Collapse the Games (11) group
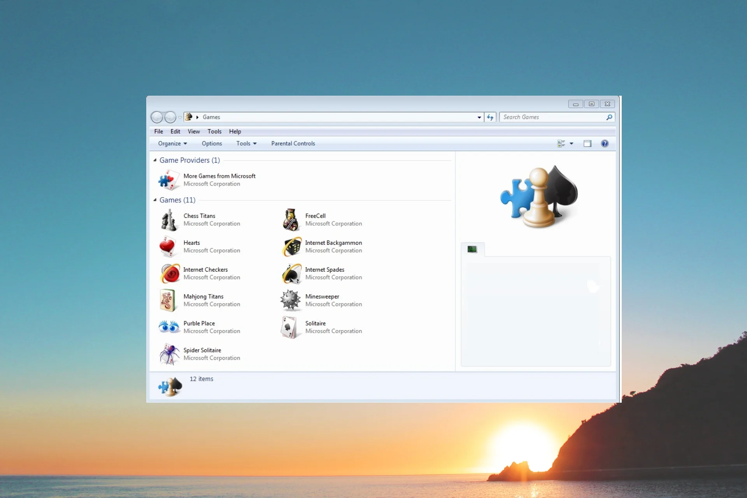747x498 pixels. (x=155, y=200)
